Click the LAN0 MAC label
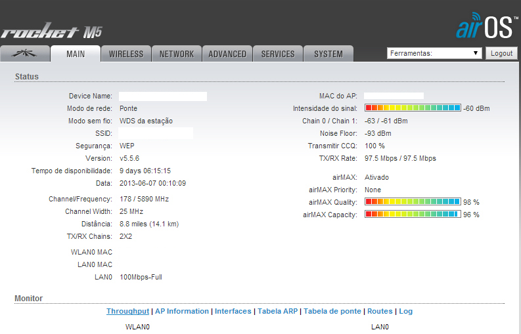 click(95, 264)
